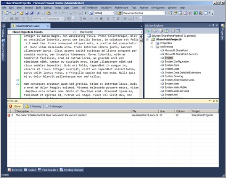Open the Properties side tab on right

tap(223, 32)
